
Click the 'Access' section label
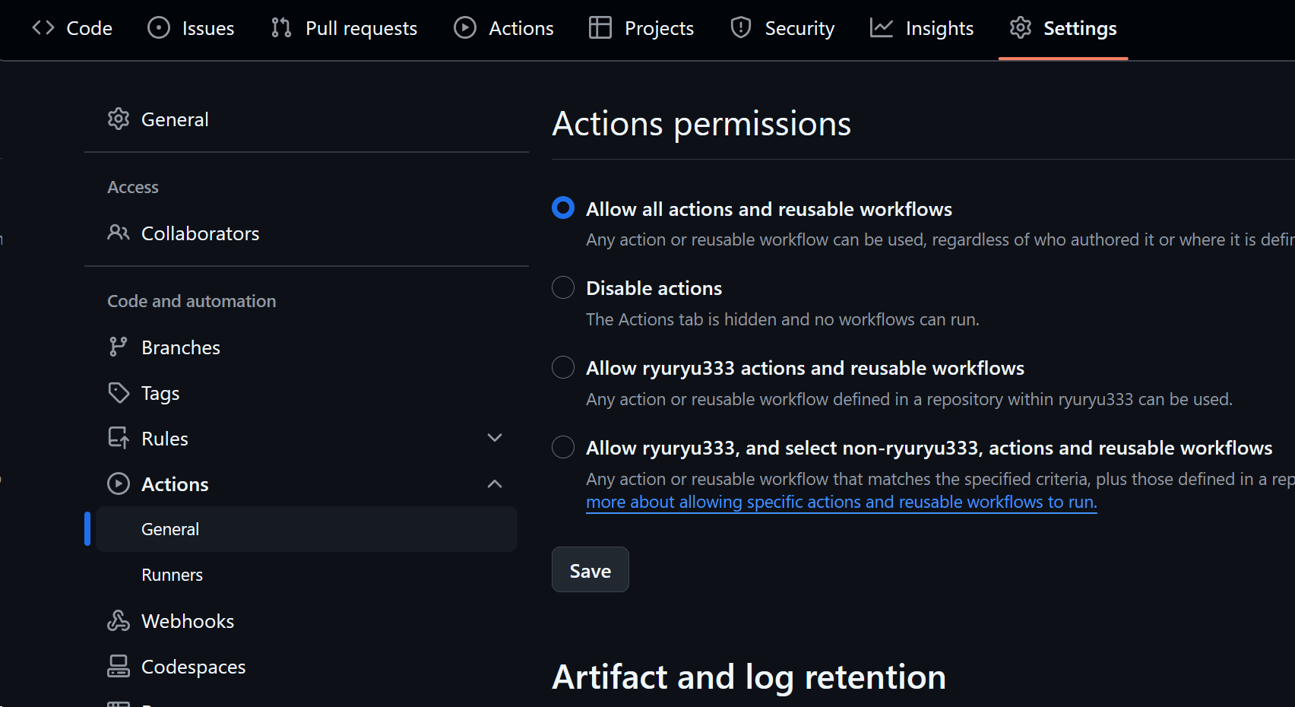point(133,187)
